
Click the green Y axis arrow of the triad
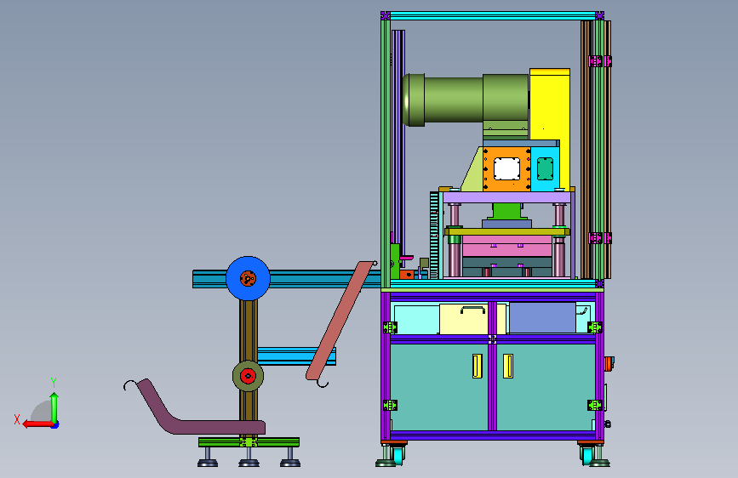pyautogui.click(x=54, y=407)
